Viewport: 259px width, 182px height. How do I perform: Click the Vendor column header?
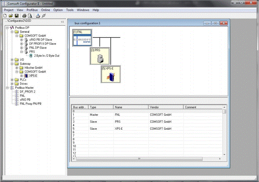tap(166, 107)
